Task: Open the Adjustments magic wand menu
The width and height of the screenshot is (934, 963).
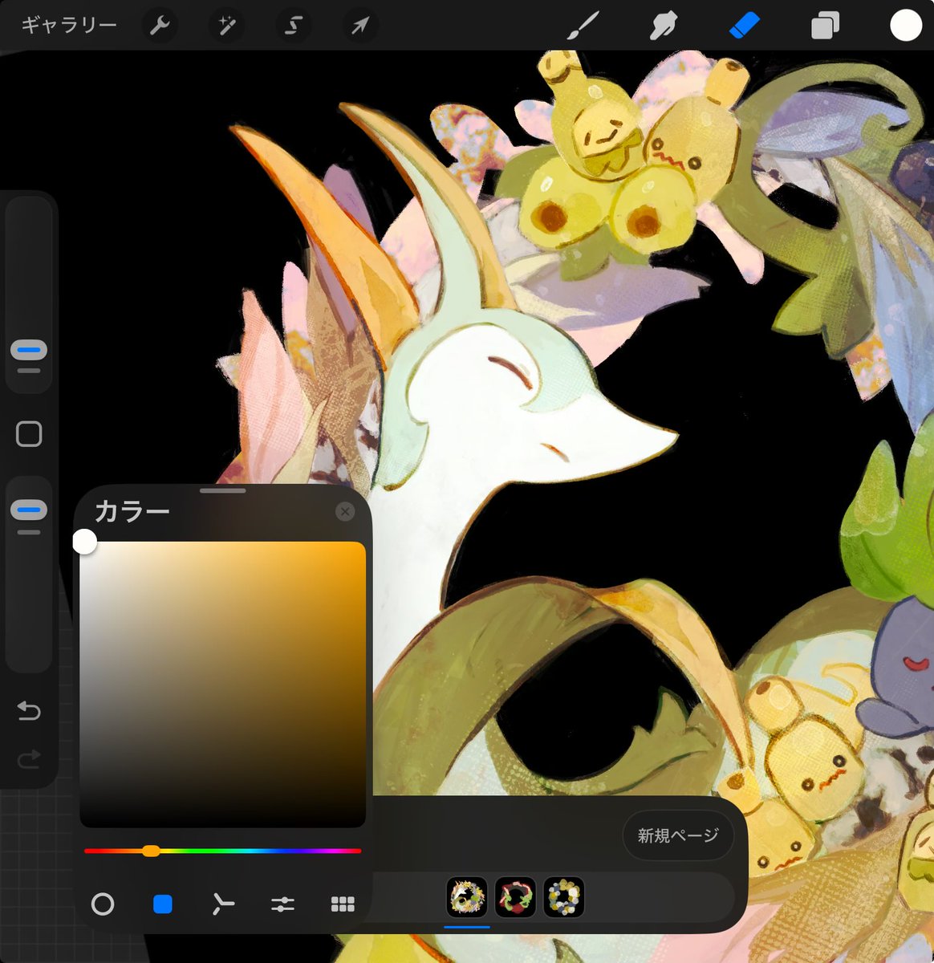Action: [226, 26]
